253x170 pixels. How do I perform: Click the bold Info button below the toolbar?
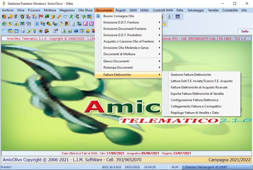tap(245, 31)
